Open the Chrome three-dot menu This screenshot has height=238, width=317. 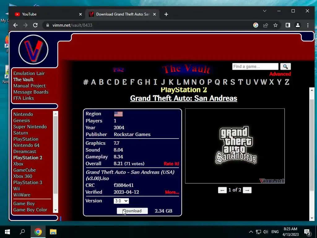[308, 25]
